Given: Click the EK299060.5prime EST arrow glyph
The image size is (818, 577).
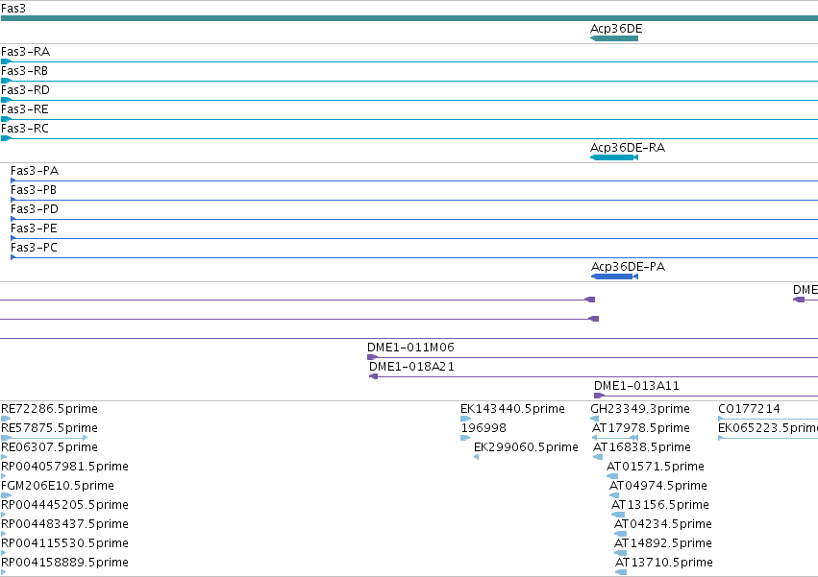Looking at the screenshot, I should pyautogui.click(x=477, y=457).
